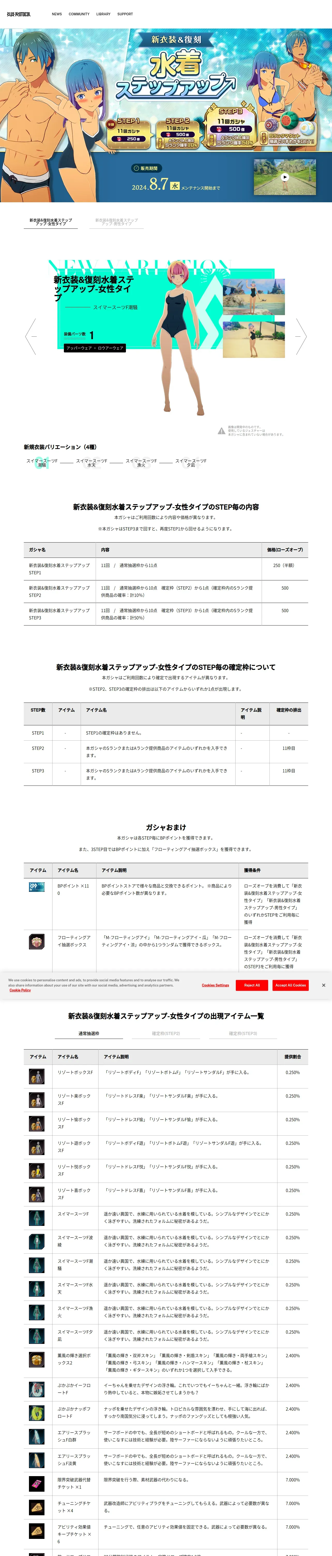Image resolution: width=332 pixels, height=1556 pixels.
Task: Click the ぷかぷかイーフロートF item icon
Action: 37,1389
